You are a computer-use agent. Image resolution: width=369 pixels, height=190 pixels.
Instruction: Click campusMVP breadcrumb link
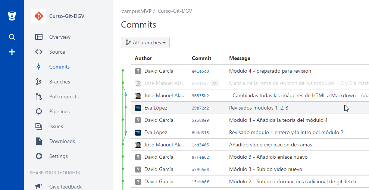point(137,11)
